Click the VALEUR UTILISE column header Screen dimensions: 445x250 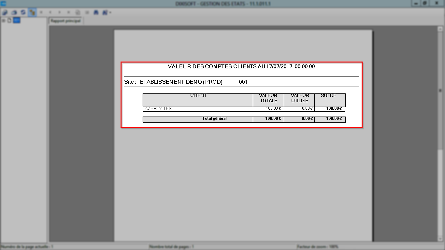299,100
